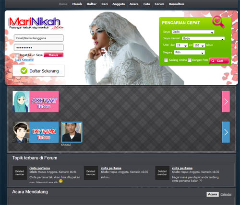The image size is (240, 205).
Task: Open the Foto navigation item
Action: 146,4
